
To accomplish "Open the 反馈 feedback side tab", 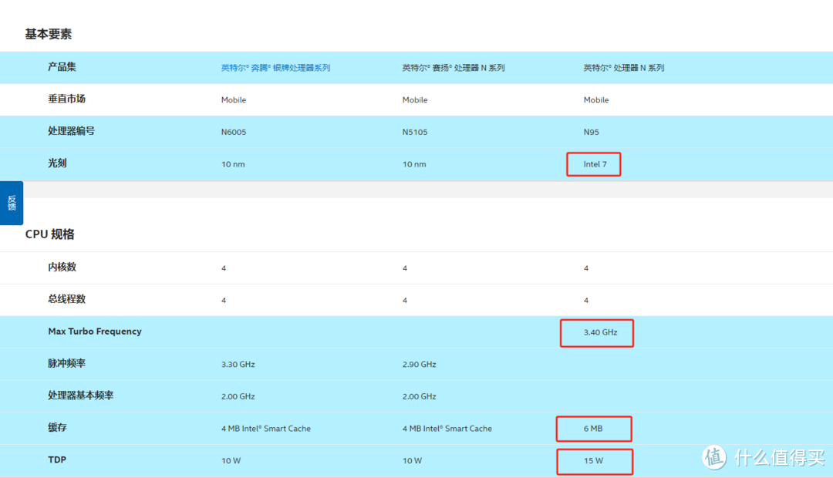I will pos(12,203).
